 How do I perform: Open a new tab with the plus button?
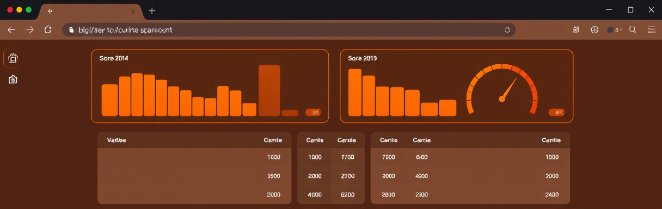click(152, 11)
